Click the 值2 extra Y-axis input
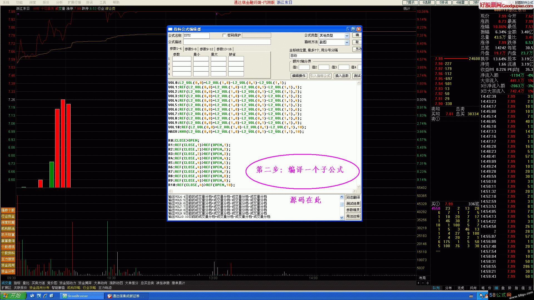Screen dimensions: 534x300 point(324,67)
